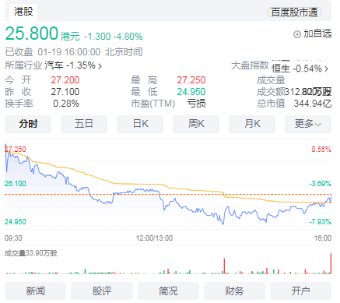The height and width of the screenshot is (303, 340).
Task: Click the 加自选 circle icon
Action: click(x=297, y=34)
